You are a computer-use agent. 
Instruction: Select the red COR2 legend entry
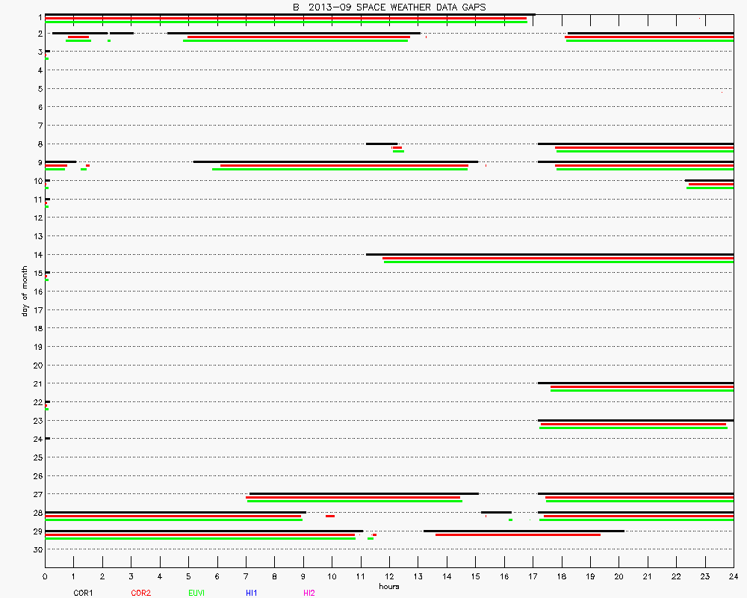coord(140,593)
